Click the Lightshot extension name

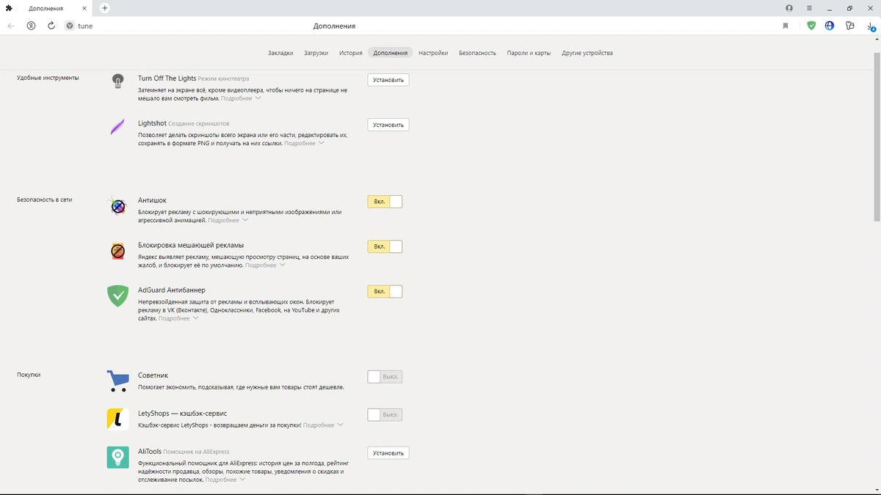(152, 123)
